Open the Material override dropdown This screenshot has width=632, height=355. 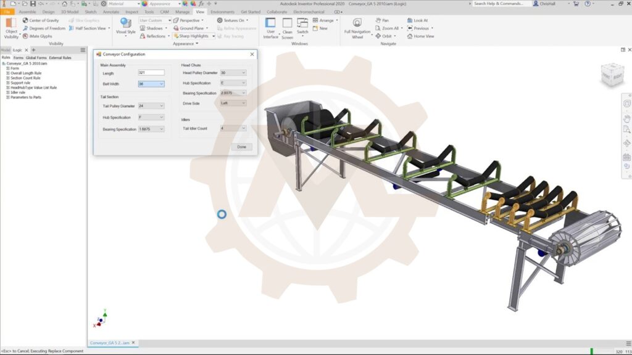123,4
